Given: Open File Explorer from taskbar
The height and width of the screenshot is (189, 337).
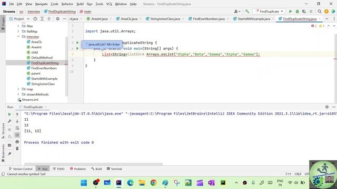Looking at the screenshot, I should pyautogui.click(x=142, y=183).
